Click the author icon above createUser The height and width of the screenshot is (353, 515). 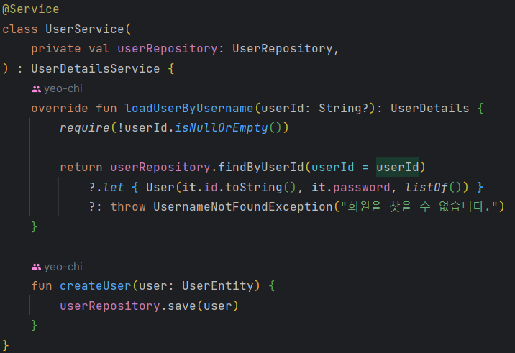[36, 267]
